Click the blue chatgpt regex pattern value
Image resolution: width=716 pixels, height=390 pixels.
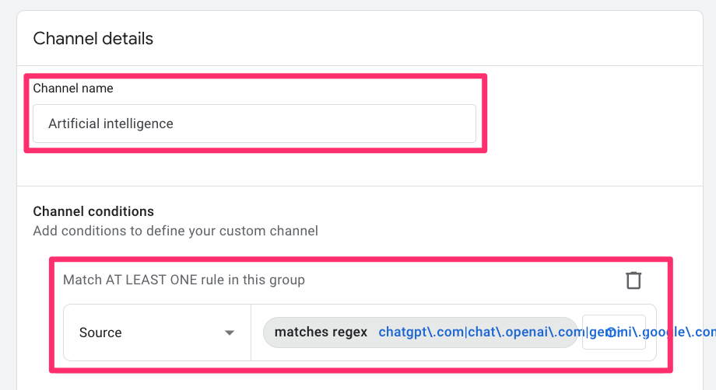point(421,333)
